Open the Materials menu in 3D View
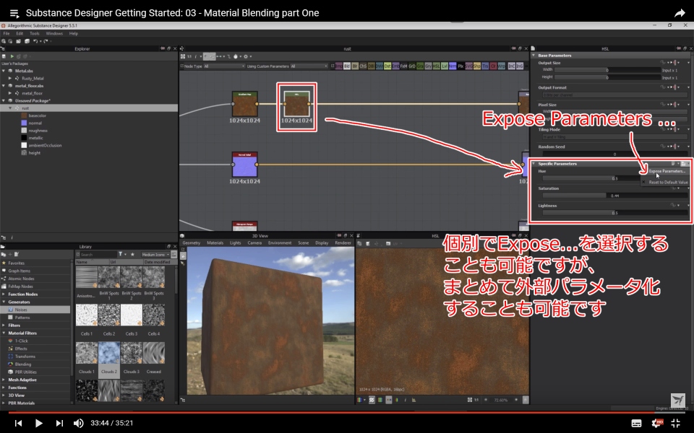The height and width of the screenshot is (433, 694). (215, 243)
